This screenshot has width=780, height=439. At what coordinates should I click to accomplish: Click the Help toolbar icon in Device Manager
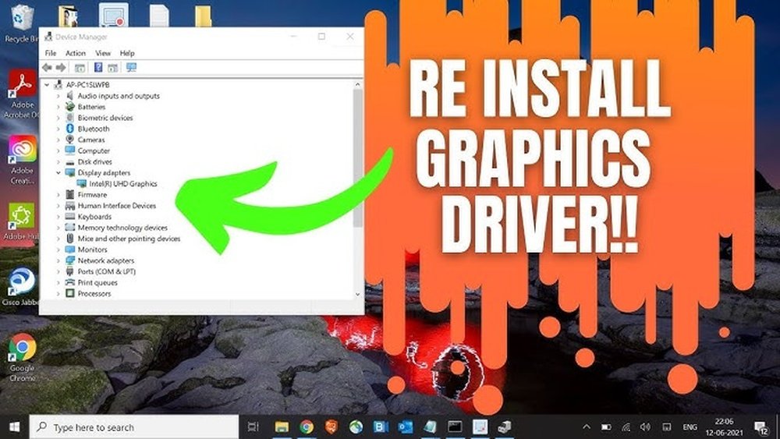98,68
